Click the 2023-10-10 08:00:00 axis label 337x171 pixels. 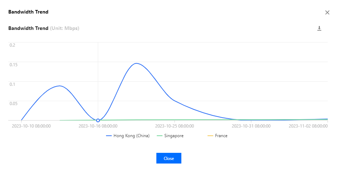[31, 126]
